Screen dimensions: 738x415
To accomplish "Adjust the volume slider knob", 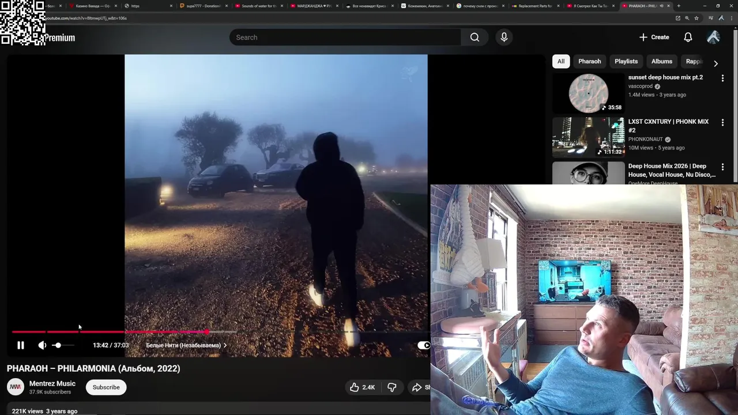I will (x=57, y=345).
